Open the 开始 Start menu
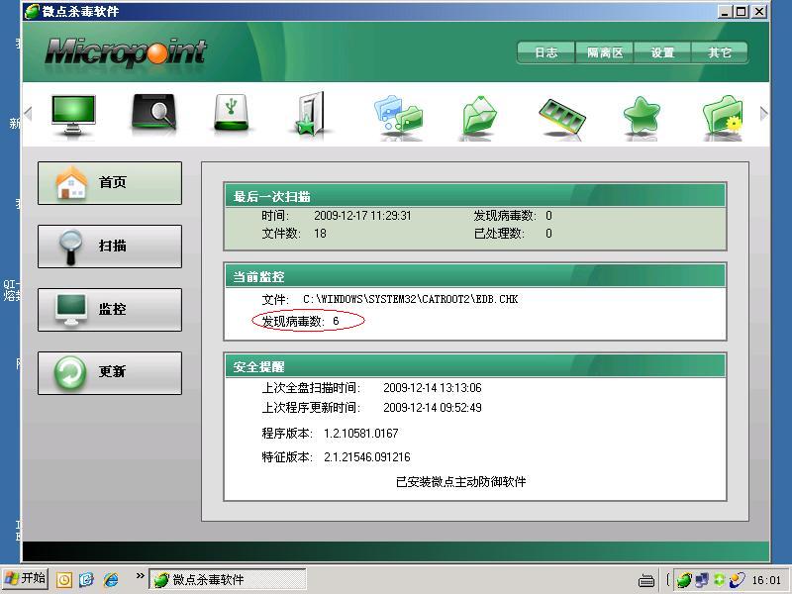Screen dimensions: 792x594 (25, 579)
